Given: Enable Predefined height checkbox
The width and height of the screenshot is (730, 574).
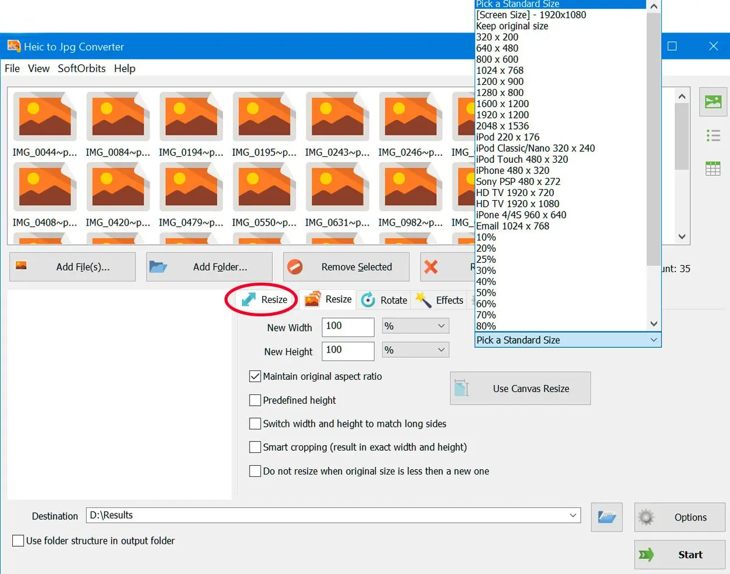Looking at the screenshot, I should pyautogui.click(x=255, y=400).
